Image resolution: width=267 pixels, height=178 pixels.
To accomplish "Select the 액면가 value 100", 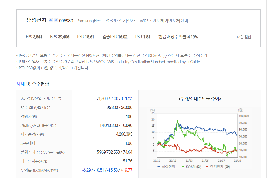I will tap(129, 117).
